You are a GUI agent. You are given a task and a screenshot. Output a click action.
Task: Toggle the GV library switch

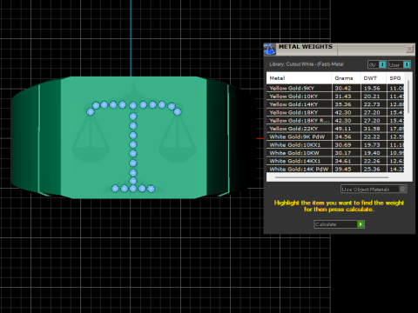pyautogui.click(x=377, y=64)
